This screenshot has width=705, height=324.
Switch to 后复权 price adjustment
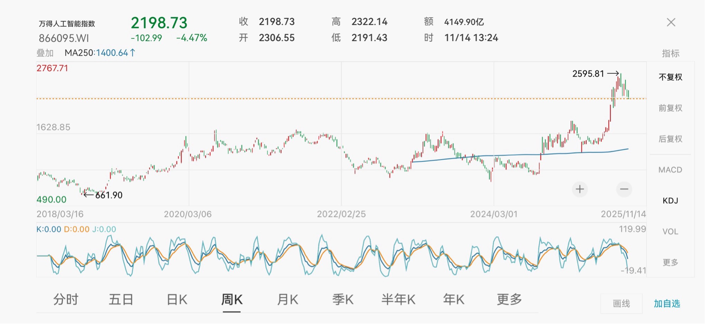pos(670,139)
